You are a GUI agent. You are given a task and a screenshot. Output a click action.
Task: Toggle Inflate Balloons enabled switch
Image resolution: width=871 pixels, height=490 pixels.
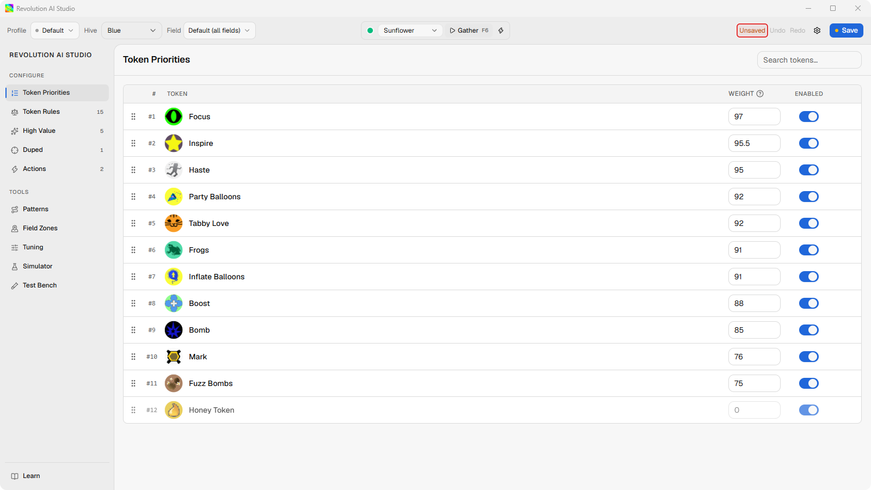pyautogui.click(x=809, y=277)
